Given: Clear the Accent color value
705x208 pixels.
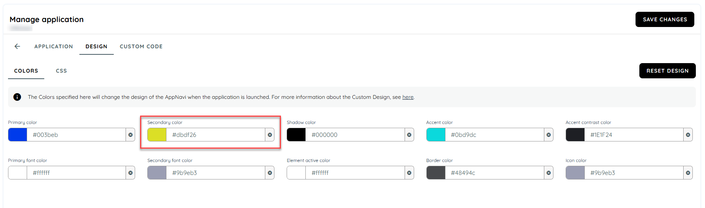Looking at the screenshot, I should (549, 135).
